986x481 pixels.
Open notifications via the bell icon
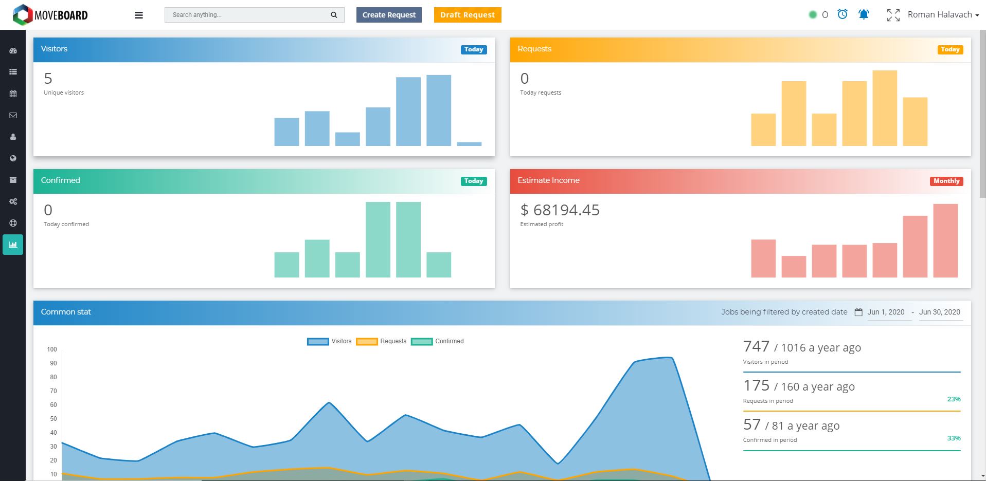863,14
